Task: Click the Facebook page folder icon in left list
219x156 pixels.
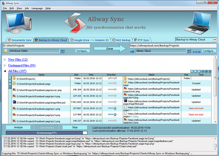Action: point(14,84)
